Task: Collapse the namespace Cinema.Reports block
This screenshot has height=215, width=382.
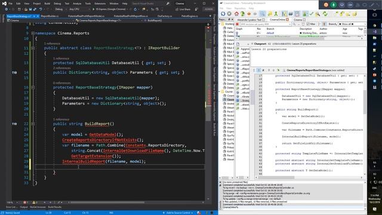Action: point(33,33)
